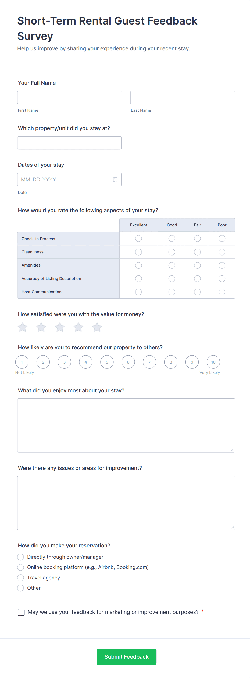250x678 pixels.
Task: Choose Travel agency reservation option
Action: point(21,578)
